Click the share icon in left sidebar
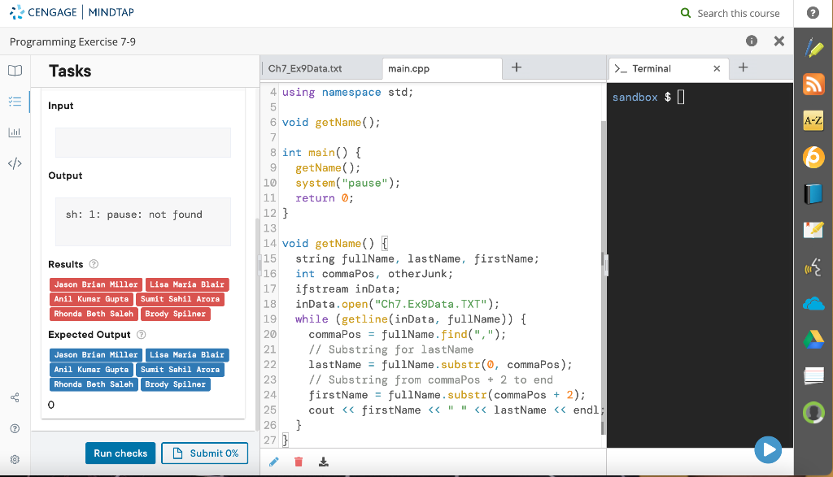 tap(15, 397)
